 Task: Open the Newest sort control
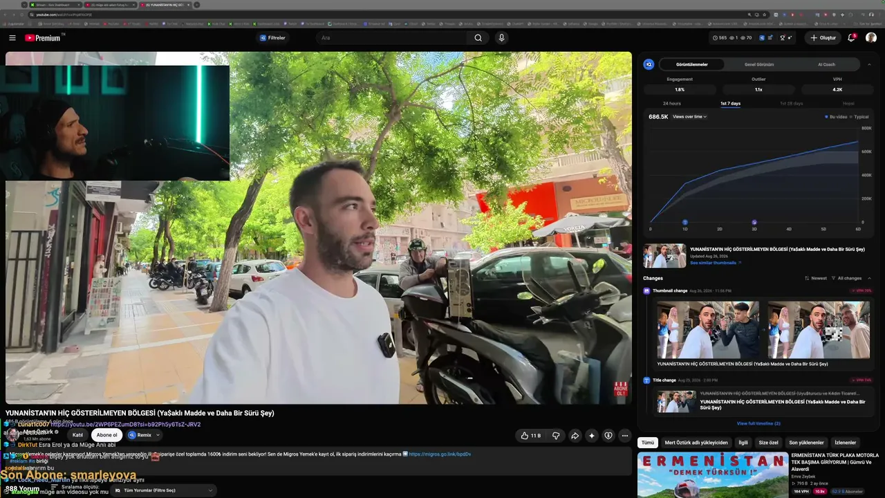(816, 278)
